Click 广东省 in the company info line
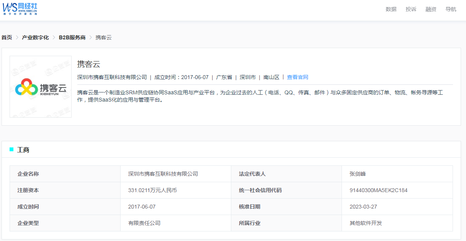The height and width of the screenshot is (241, 466). coord(224,77)
